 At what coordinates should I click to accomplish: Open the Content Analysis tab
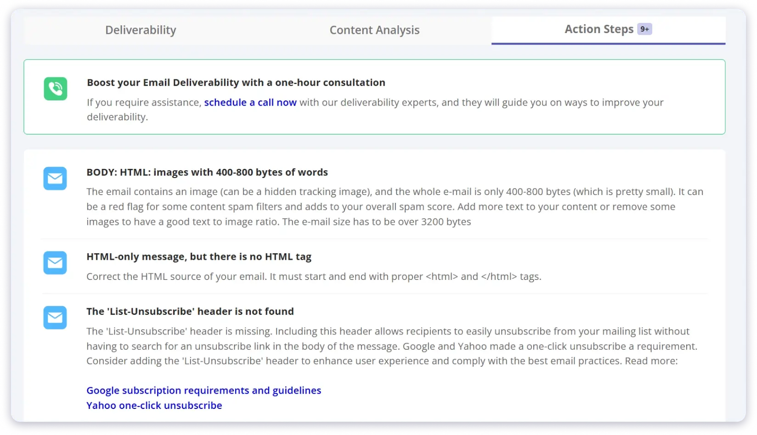click(374, 30)
